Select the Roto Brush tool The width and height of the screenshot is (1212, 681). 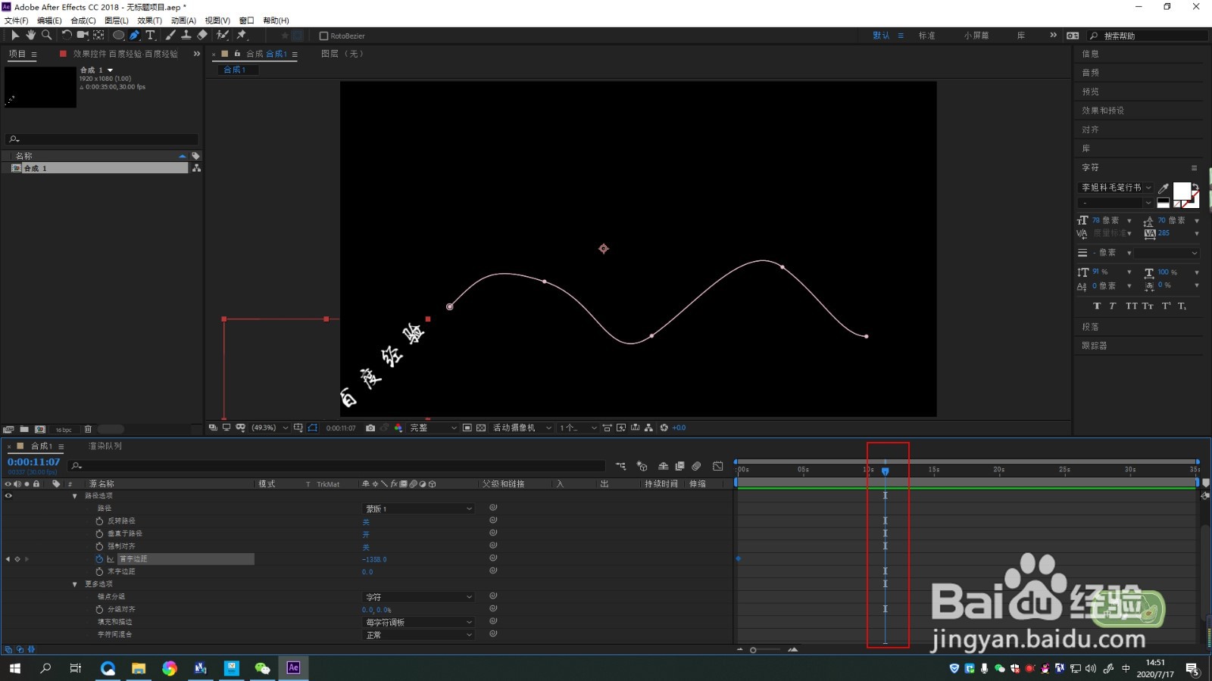[223, 35]
